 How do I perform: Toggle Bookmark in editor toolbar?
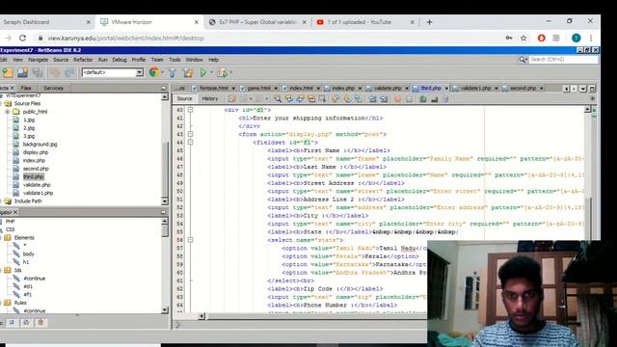click(358, 98)
